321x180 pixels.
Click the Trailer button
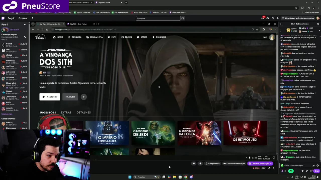(x=70, y=97)
